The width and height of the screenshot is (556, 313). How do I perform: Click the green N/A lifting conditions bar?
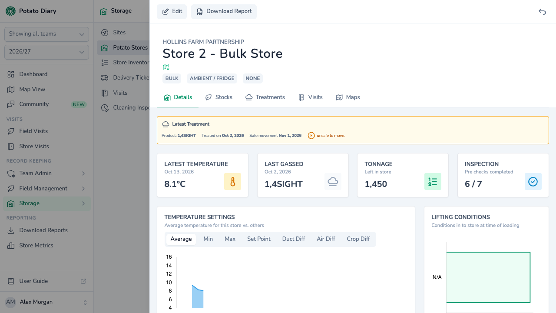pos(488,277)
